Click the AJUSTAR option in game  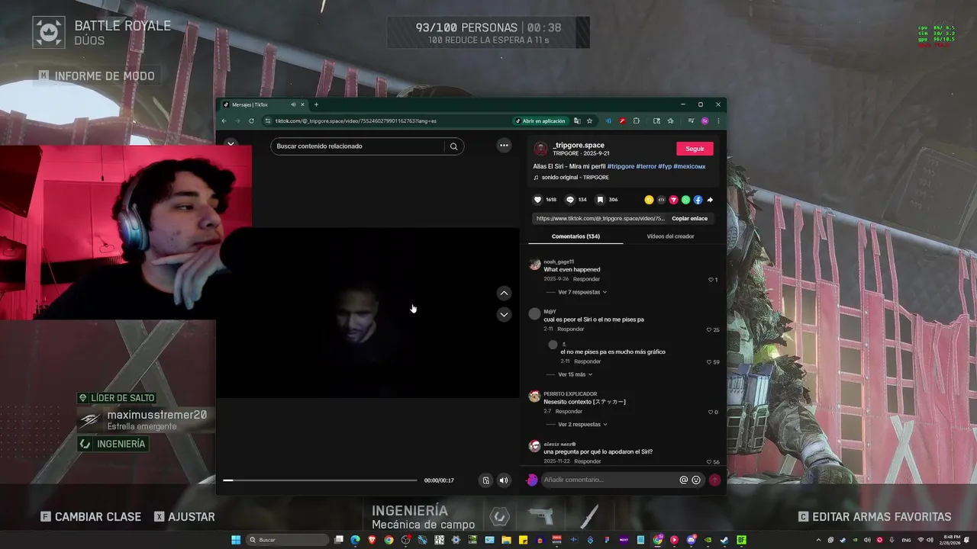(x=184, y=516)
